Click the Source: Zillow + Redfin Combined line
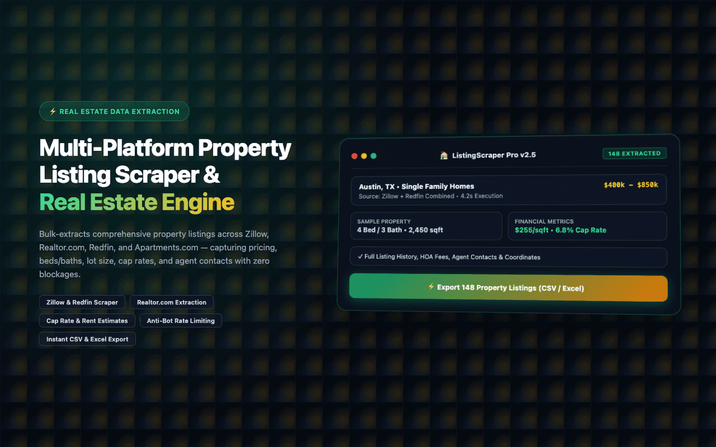The width and height of the screenshot is (716, 447). pos(431,196)
